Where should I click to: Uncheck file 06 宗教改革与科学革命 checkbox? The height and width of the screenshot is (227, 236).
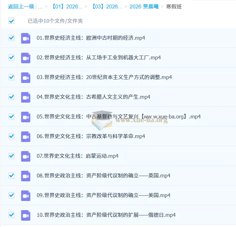(12, 136)
